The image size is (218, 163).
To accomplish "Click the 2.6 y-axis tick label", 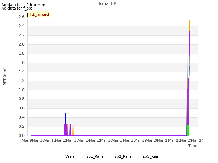I will [21, 17].
